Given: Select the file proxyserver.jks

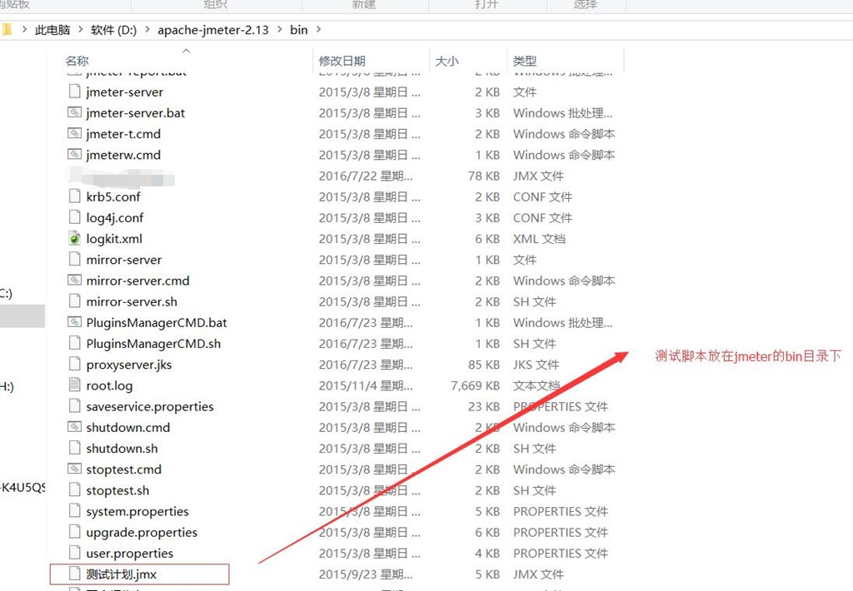Looking at the screenshot, I should (129, 365).
